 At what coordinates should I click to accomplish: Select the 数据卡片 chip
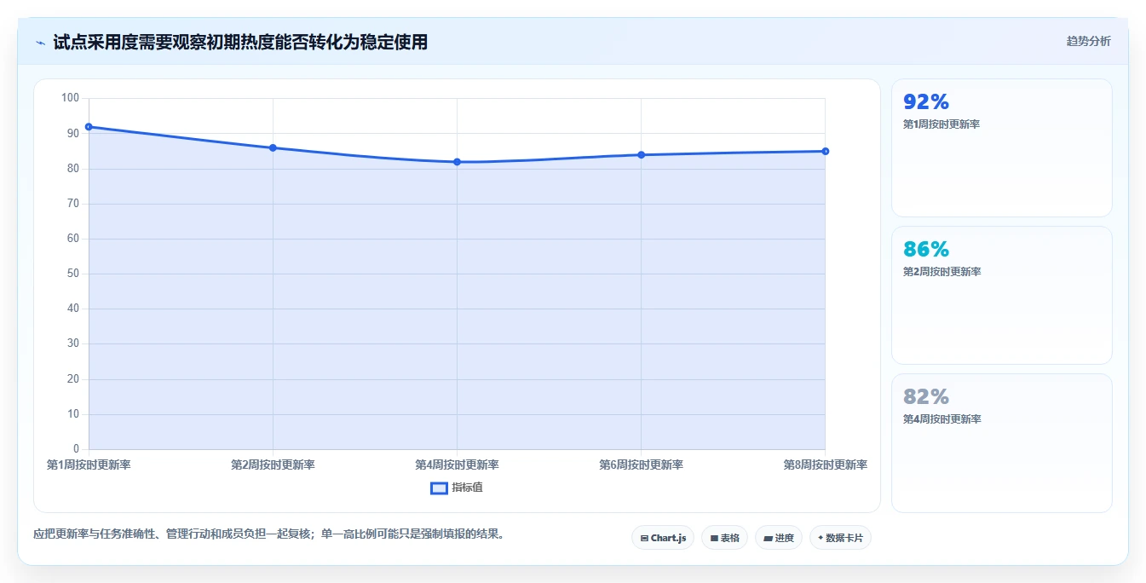[840, 538]
